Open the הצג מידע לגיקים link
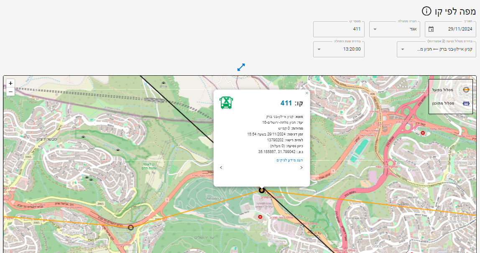Screen dimensions: 480x253 [290, 160]
